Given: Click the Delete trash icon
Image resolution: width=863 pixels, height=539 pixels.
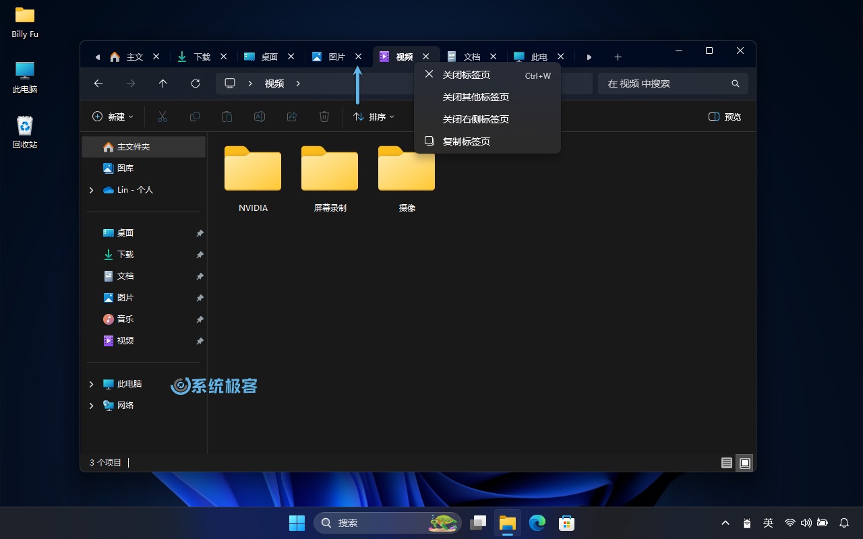Looking at the screenshot, I should 324,117.
